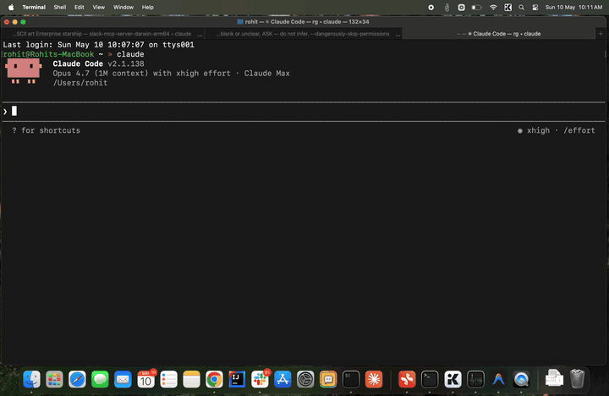The height and width of the screenshot is (396, 609).
Task: Open Control Center in menu bar
Action: point(535,7)
